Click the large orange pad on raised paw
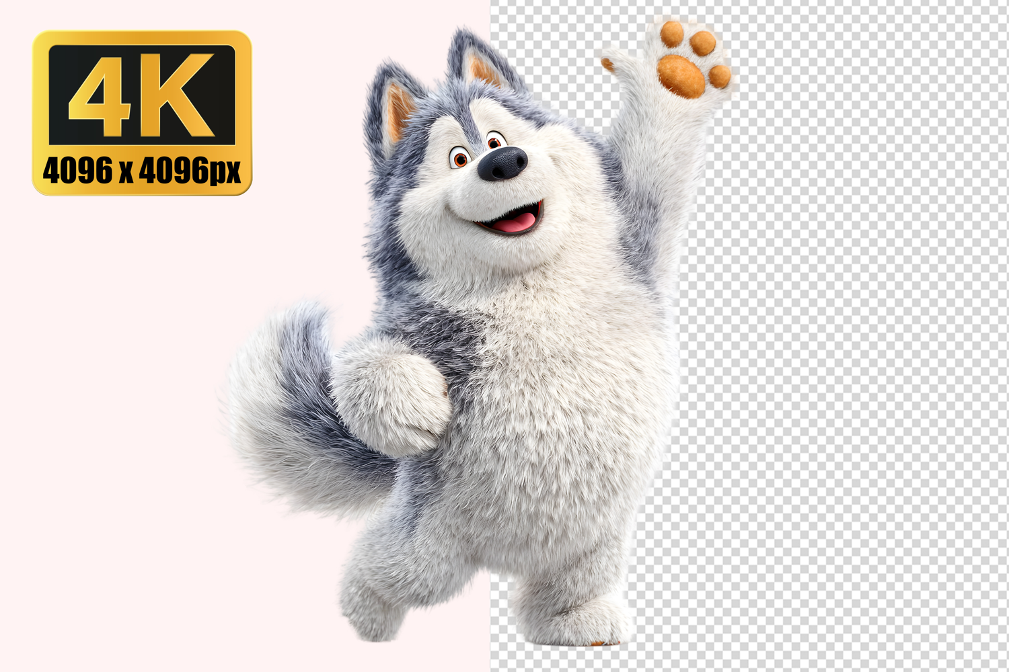This screenshot has height=672, width=1009. [681, 75]
